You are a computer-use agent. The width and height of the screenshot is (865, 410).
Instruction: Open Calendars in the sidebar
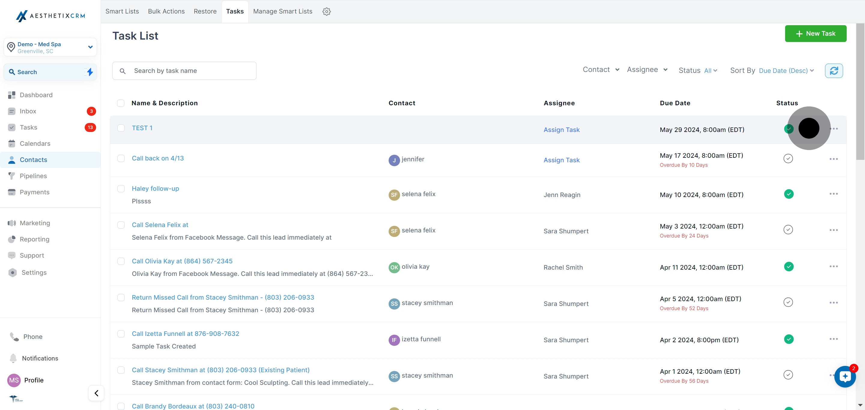pos(35,143)
